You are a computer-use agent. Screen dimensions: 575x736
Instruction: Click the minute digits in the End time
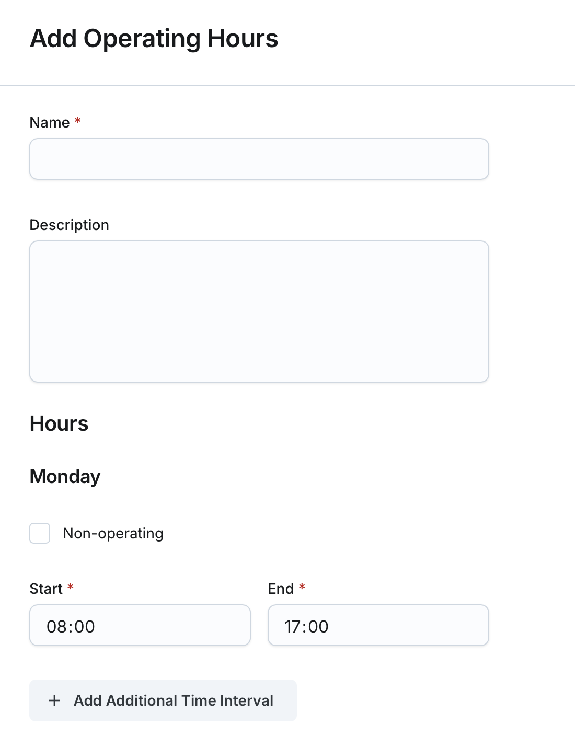[318, 626]
